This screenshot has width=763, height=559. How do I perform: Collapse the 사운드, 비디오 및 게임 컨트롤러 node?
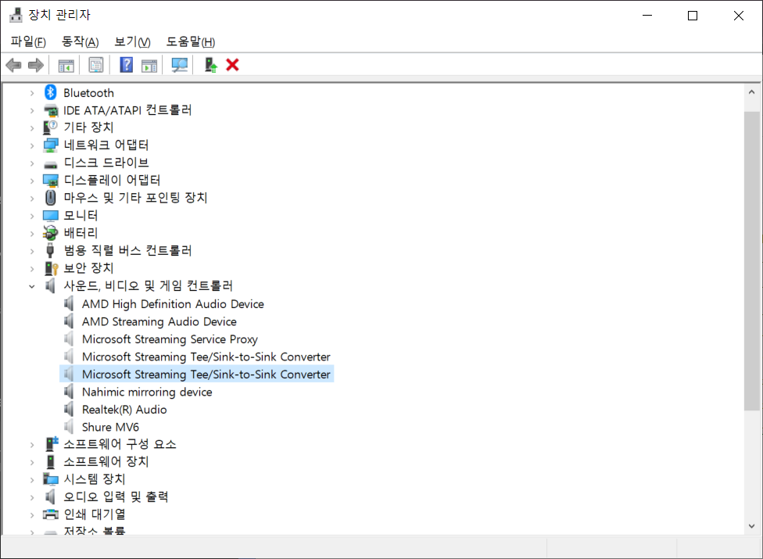click(32, 286)
